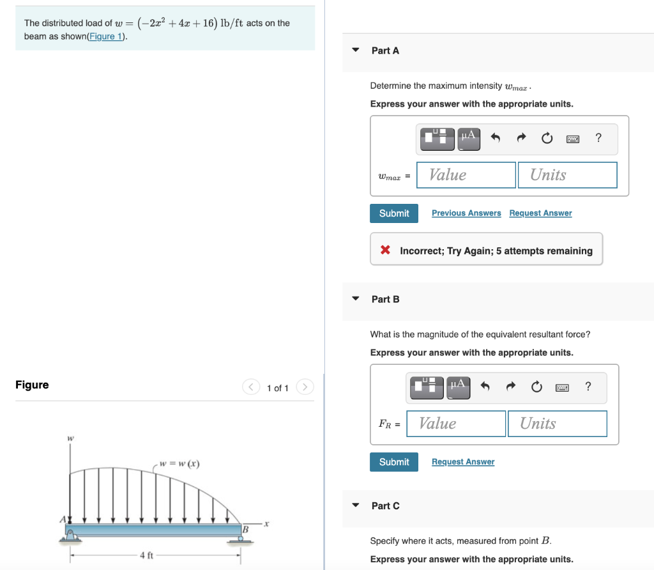The height and width of the screenshot is (570, 654).
Task: Click Request Answer under Part B
Action: [462, 461]
